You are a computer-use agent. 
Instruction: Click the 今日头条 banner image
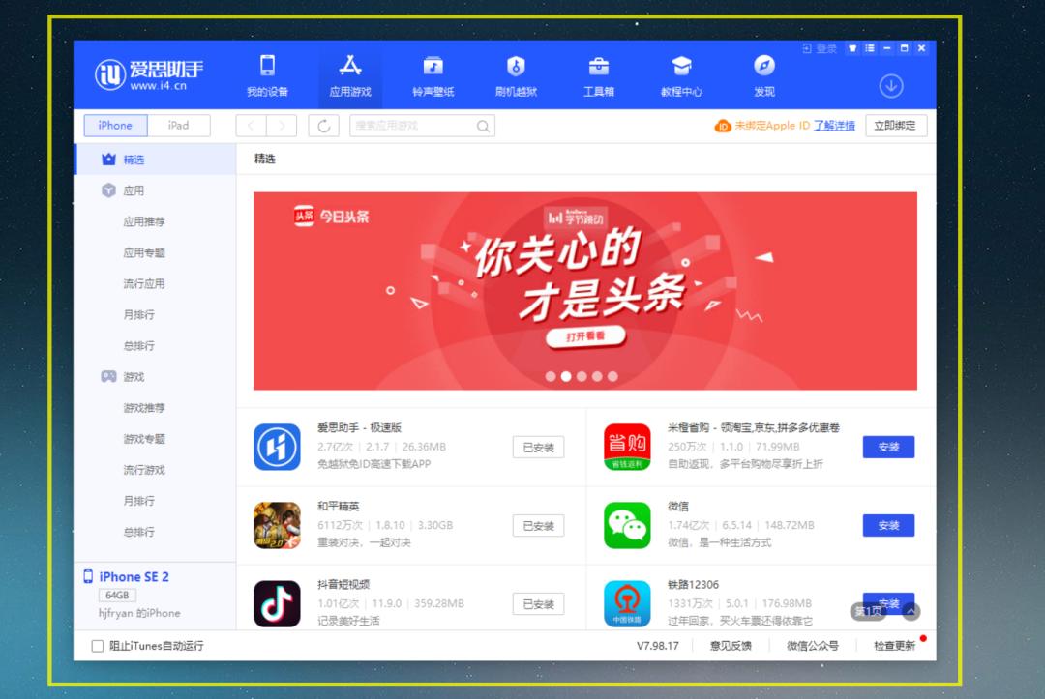point(585,291)
